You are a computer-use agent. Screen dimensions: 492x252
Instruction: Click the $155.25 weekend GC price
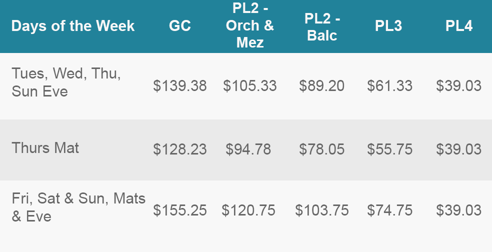coord(180,210)
